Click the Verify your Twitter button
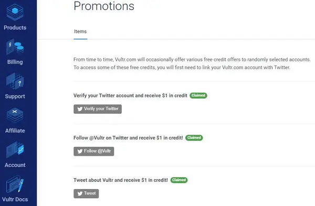 98,109
